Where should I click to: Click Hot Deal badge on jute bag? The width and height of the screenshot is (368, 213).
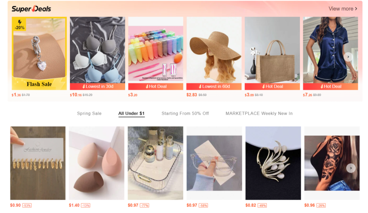pos(272,86)
